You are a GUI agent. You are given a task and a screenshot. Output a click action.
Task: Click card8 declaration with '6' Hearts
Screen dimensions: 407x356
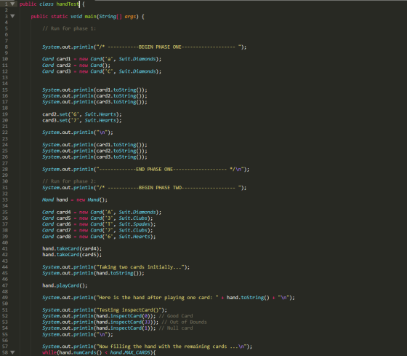(x=99, y=237)
